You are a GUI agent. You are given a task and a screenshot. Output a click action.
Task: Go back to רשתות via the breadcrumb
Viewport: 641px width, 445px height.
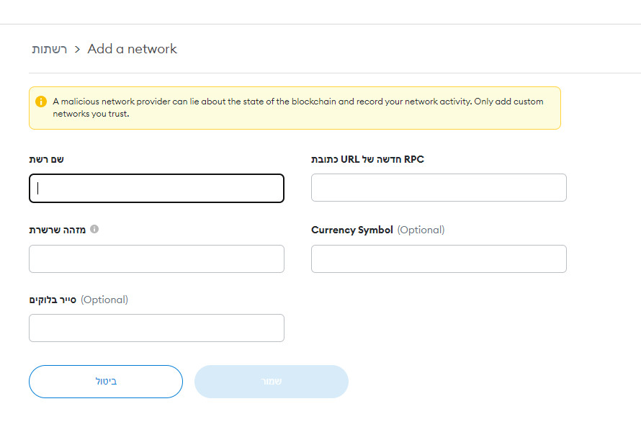click(49, 49)
